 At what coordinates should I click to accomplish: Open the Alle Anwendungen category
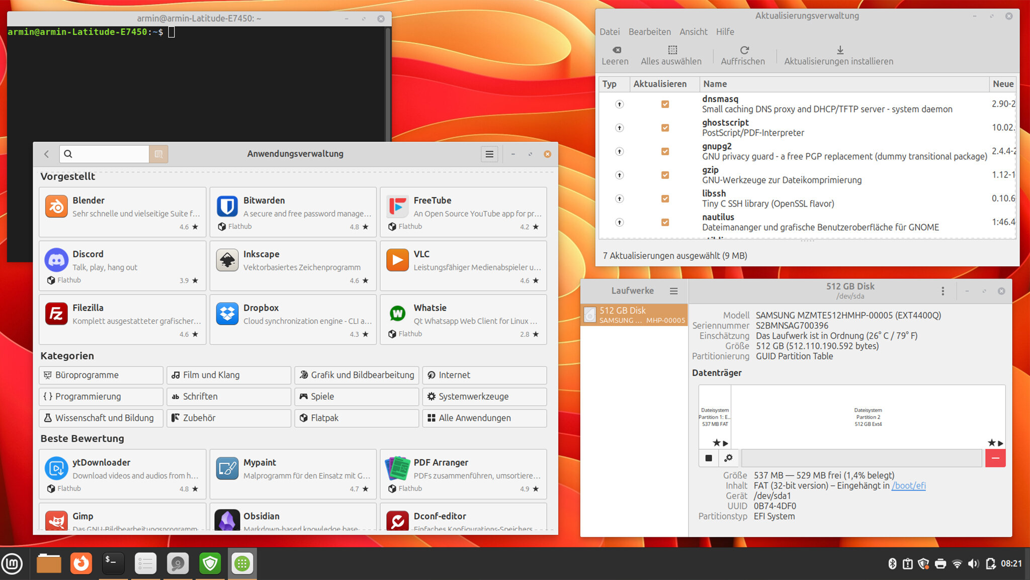point(484,418)
